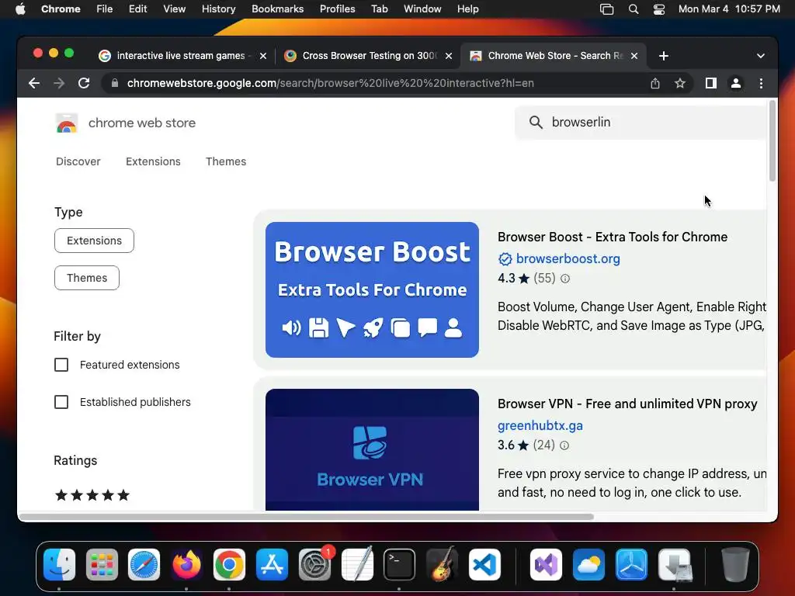Screen dimensions: 795x596
Task: Select the five-star ratings filter
Action: [92, 495]
